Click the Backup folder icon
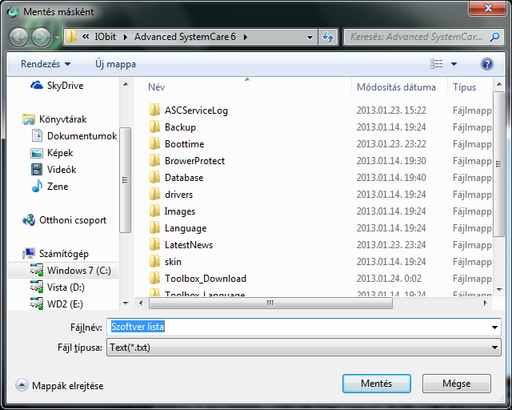 pyautogui.click(x=154, y=127)
